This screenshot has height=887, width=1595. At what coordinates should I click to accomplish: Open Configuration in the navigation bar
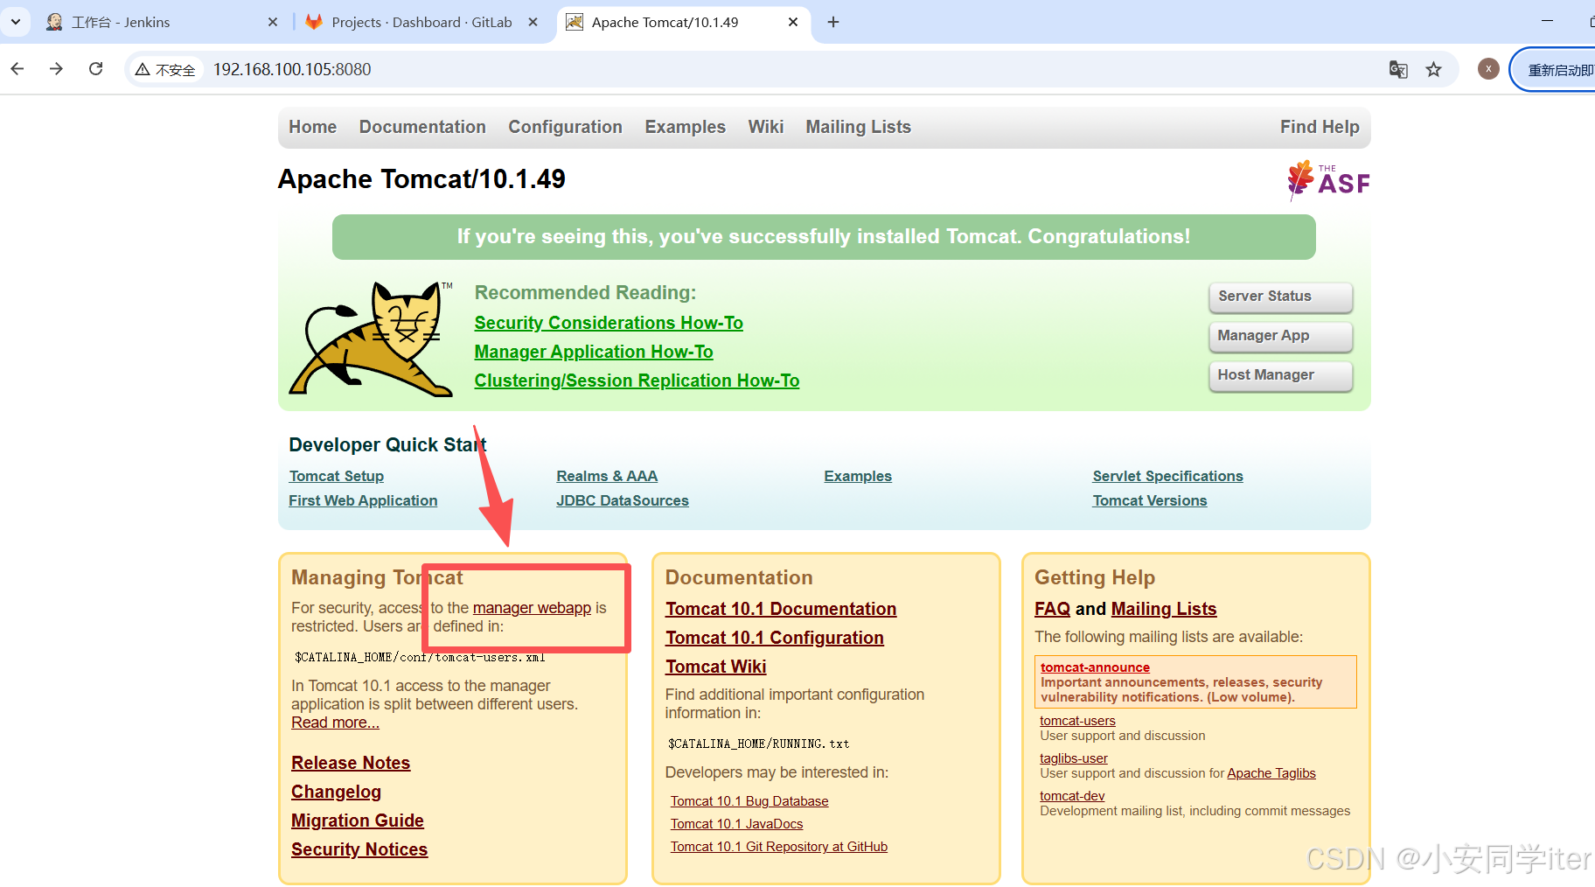click(x=565, y=127)
